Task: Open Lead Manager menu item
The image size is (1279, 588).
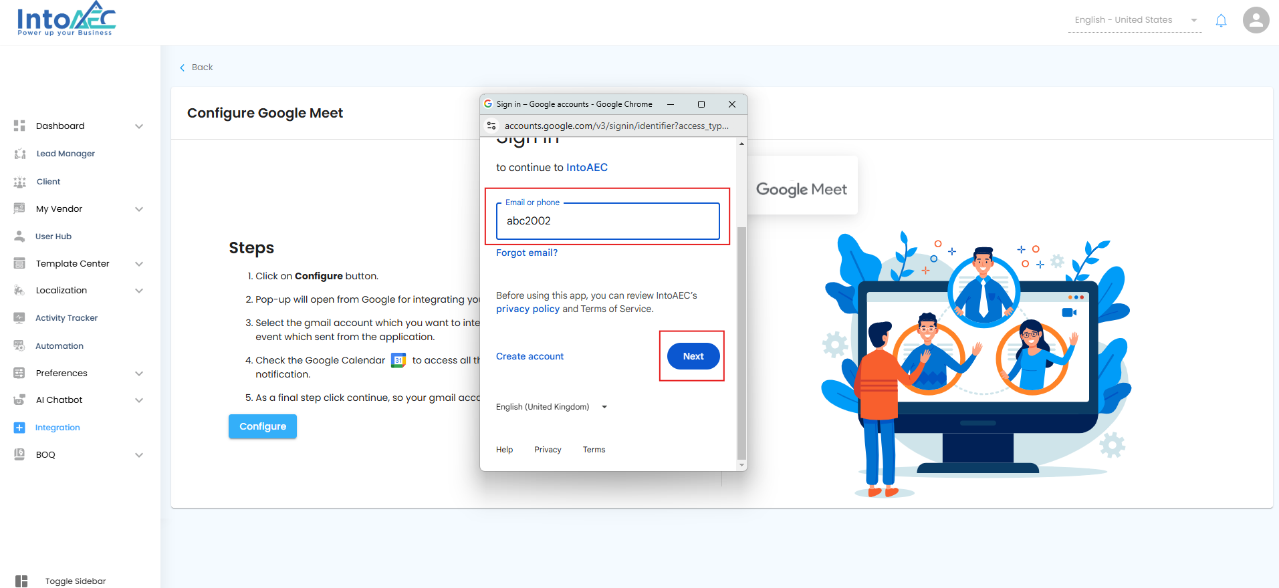Action: [x=66, y=154]
